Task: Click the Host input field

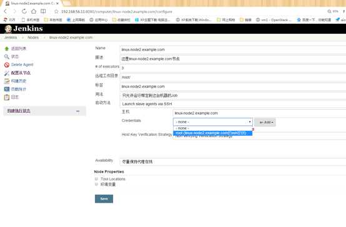Action: (x=260, y=113)
